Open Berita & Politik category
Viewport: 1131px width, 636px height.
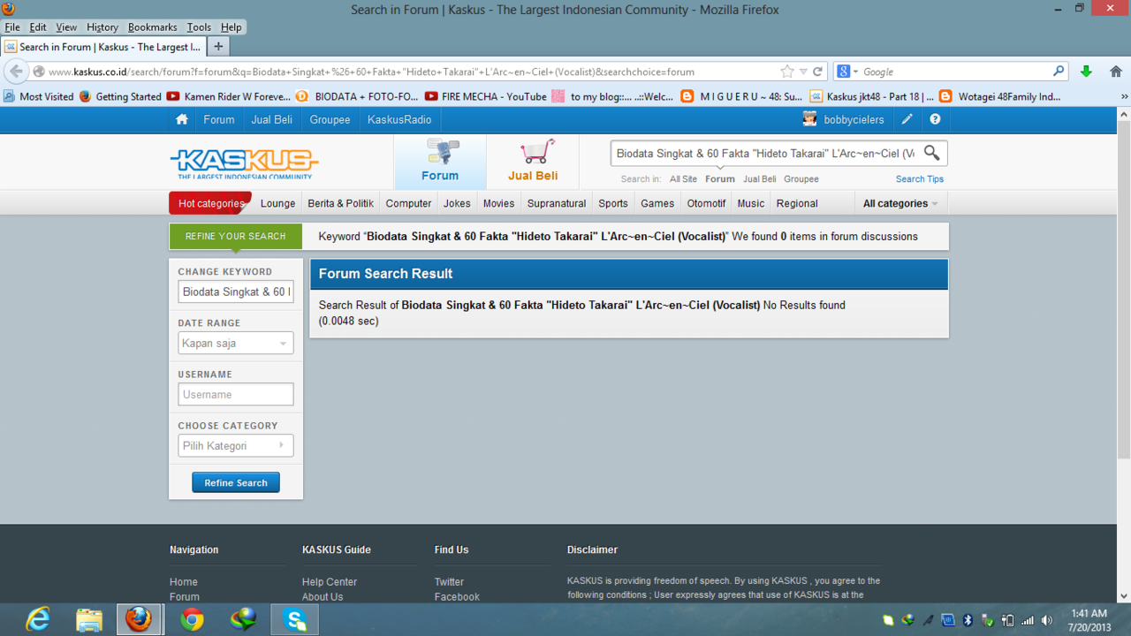(340, 203)
